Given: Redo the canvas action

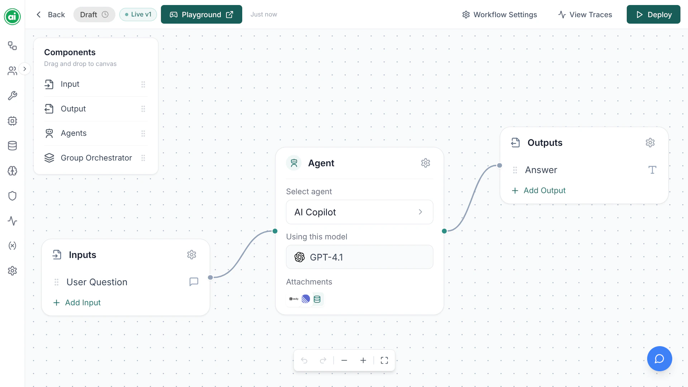Looking at the screenshot, I should (323, 360).
